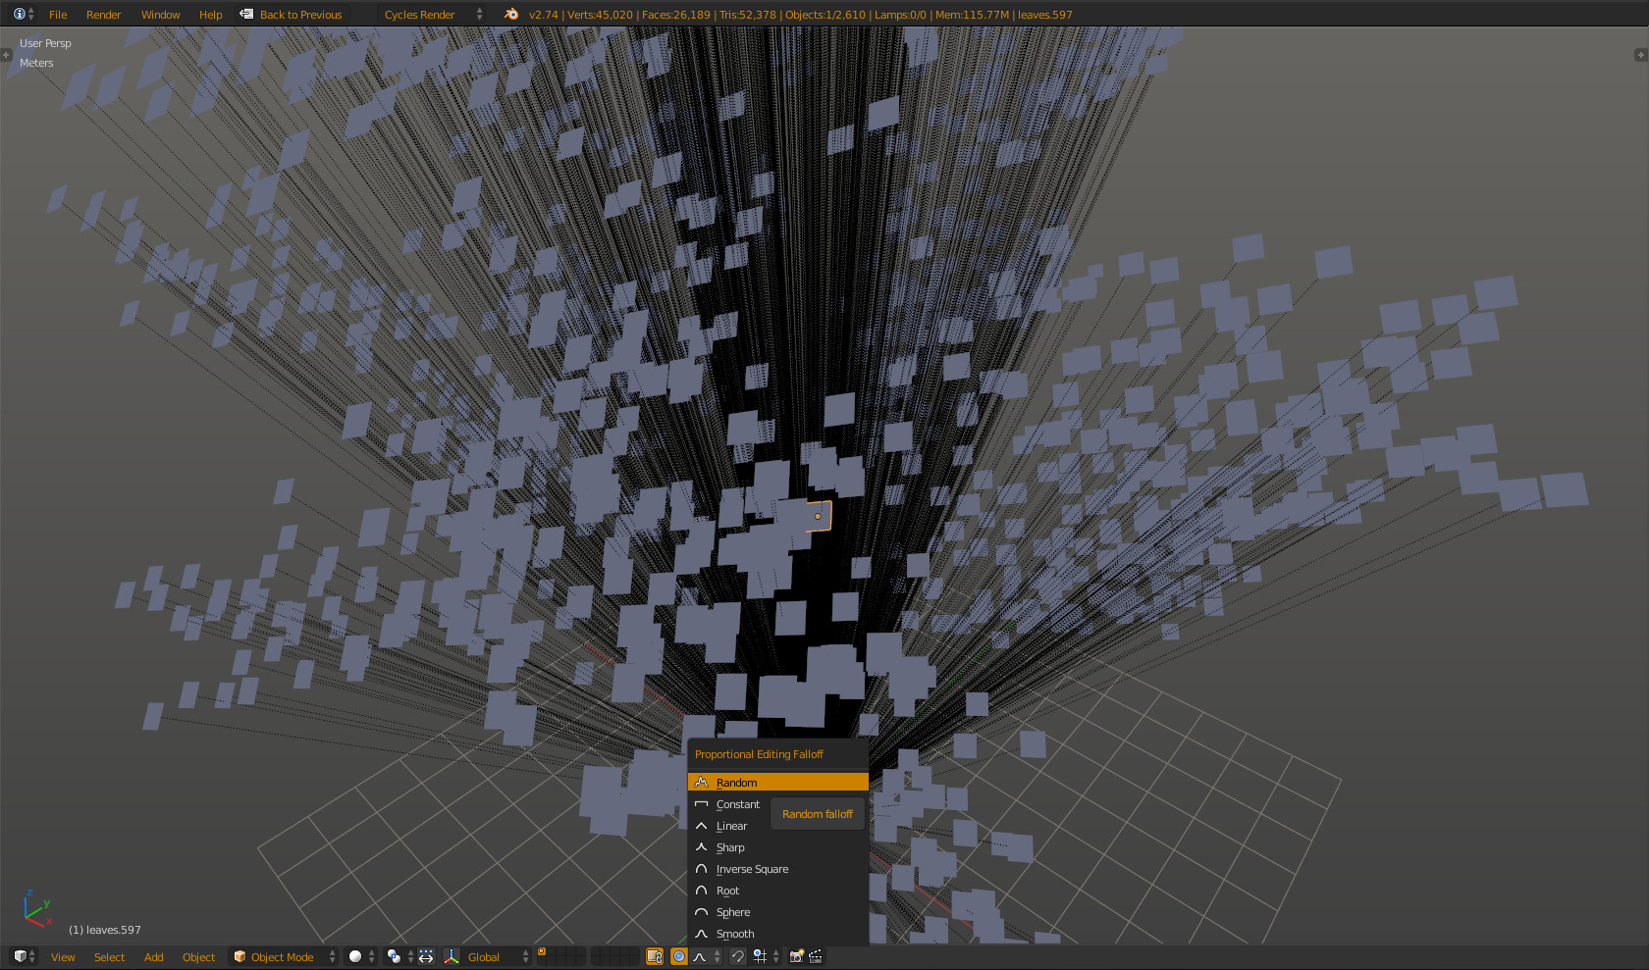
Task: Open snap element type selector
Action: click(766, 956)
